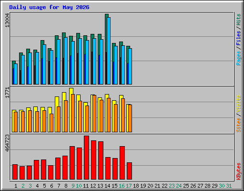244x191 pixels.
Task: Click the orange Sites legend label
Action: [239, 125]
